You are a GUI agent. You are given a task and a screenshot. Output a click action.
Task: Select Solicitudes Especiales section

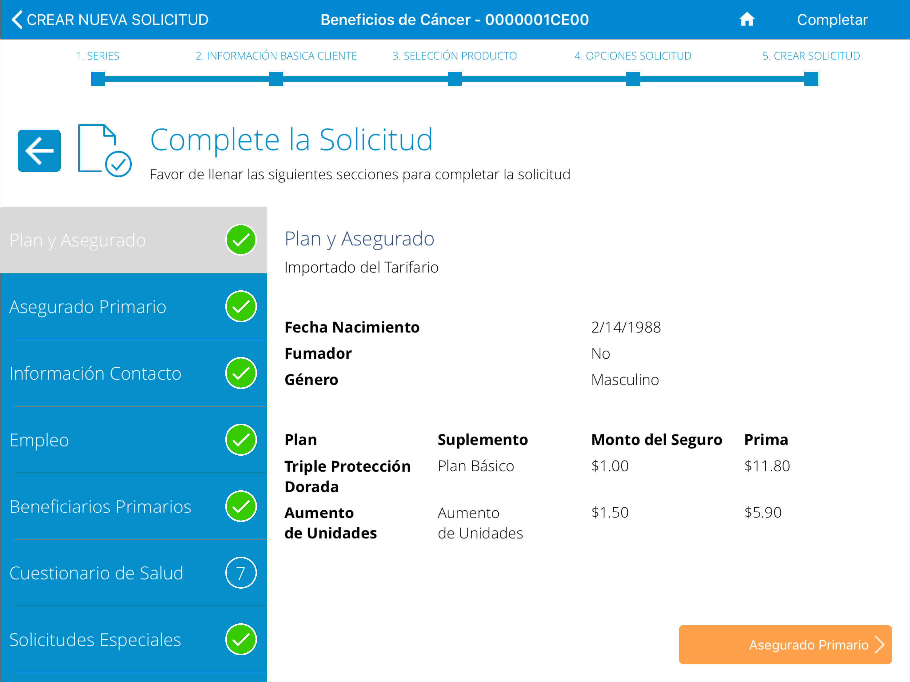[x=133, y=640]
